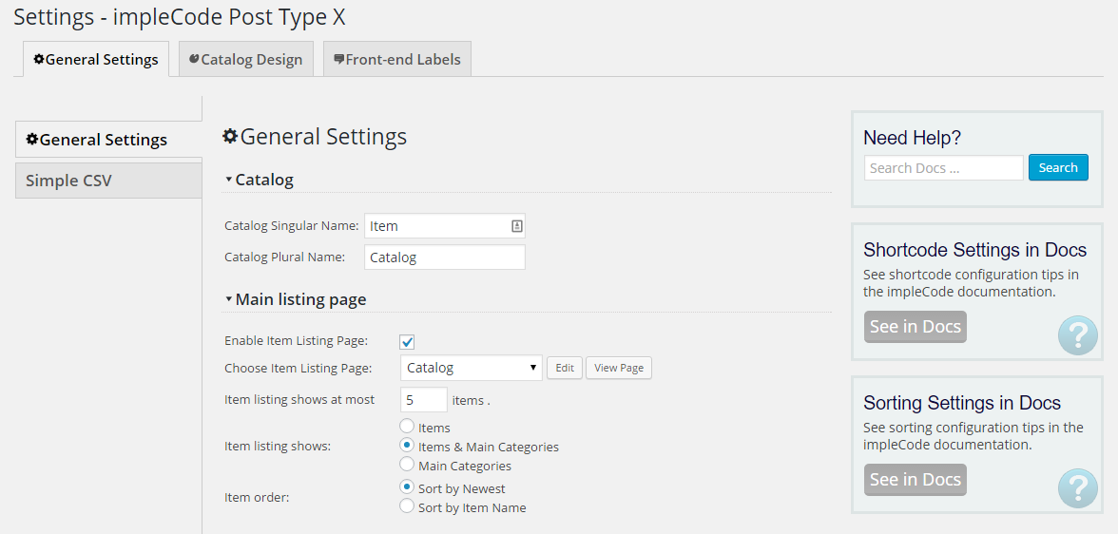Click the question mark icon in Shortcode Settings box

(x=1077, y=334)
